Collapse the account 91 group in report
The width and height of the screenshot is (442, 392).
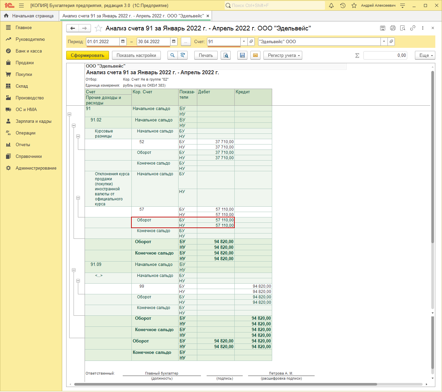tap(70, 114)
